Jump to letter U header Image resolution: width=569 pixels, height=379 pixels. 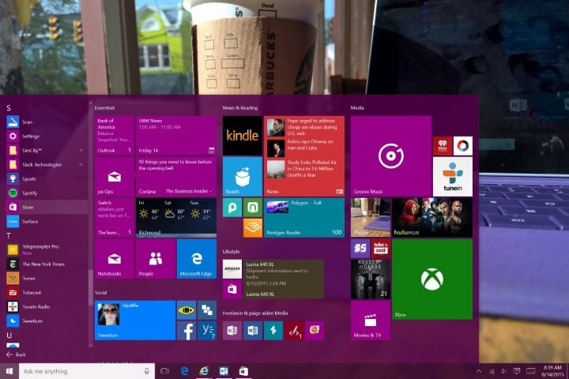tap(9, 335)
